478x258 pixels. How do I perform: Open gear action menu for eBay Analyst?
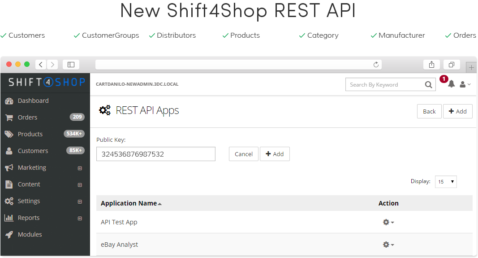(x=388, y=245)
